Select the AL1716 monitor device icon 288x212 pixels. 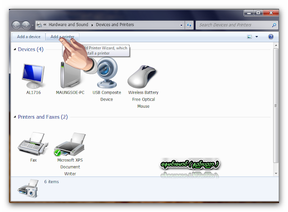[33, 76]
